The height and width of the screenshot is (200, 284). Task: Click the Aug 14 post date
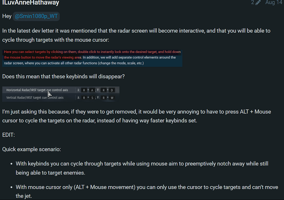coord(274,3)
